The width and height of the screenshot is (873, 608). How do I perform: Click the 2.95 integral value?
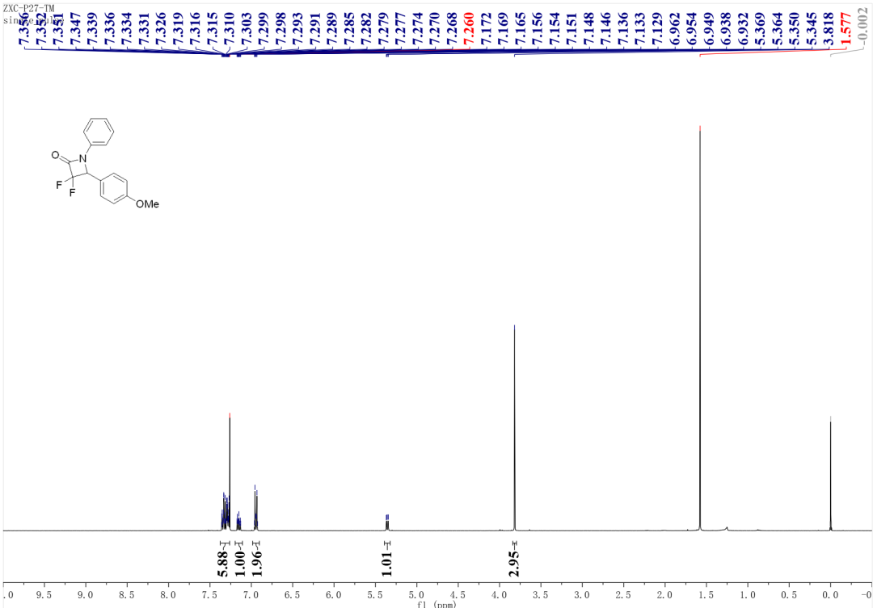514,564
